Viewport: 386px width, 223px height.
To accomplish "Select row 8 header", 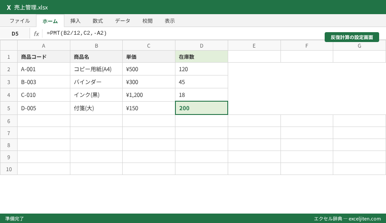I will click(9, 145).
